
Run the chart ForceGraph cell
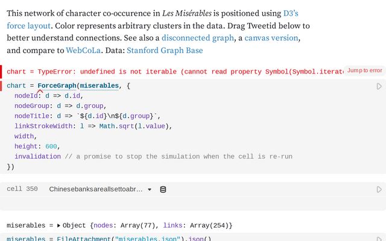click(379, 86)
